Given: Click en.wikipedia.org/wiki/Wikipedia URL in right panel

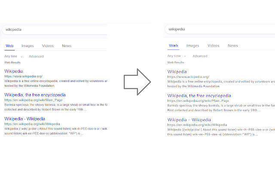Looking at the screenshot, I should 197,125.
